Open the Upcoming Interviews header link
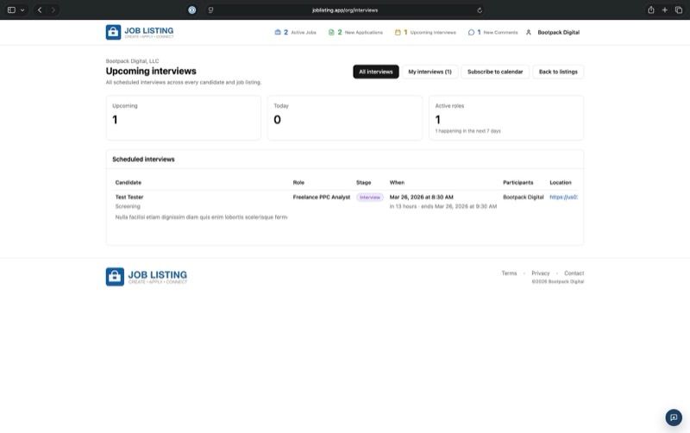This screenshot has width=690, height=433. tap(425, 32)
